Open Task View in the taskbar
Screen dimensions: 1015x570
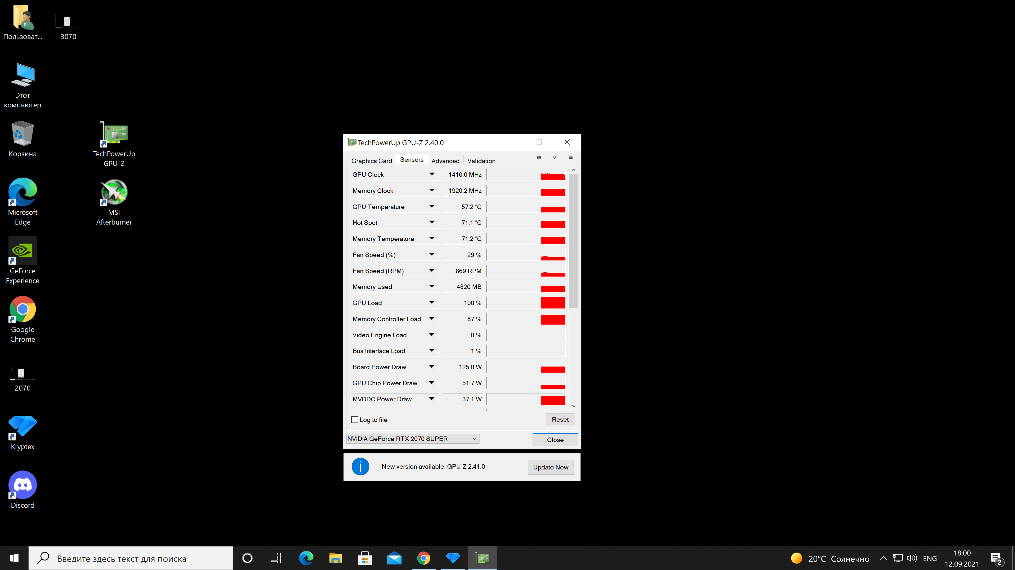pyautogui.click(x=276, y=558)
